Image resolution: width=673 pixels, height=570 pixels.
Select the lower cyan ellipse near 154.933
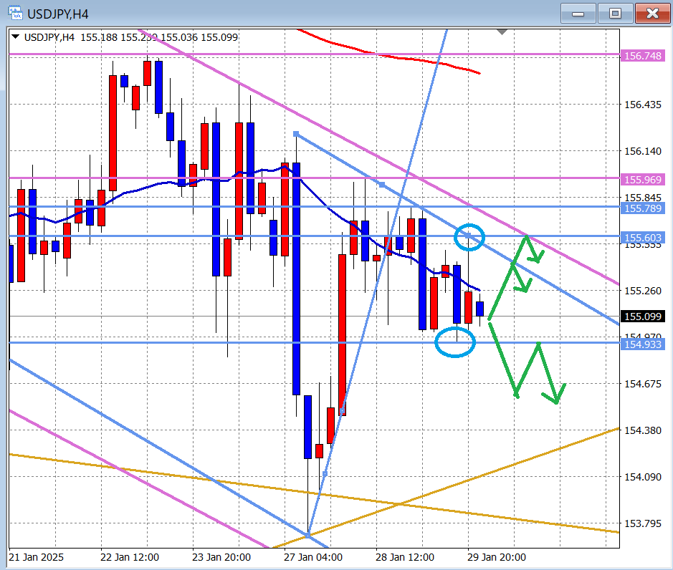[x=455, y=342]
